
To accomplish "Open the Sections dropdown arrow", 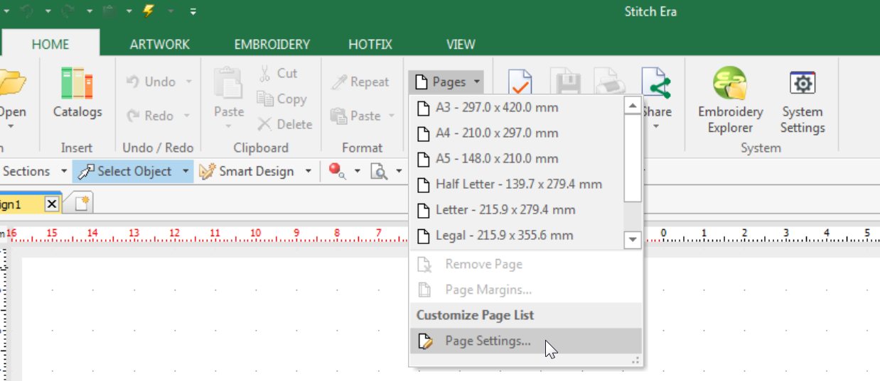I will [x=64, y=171].
